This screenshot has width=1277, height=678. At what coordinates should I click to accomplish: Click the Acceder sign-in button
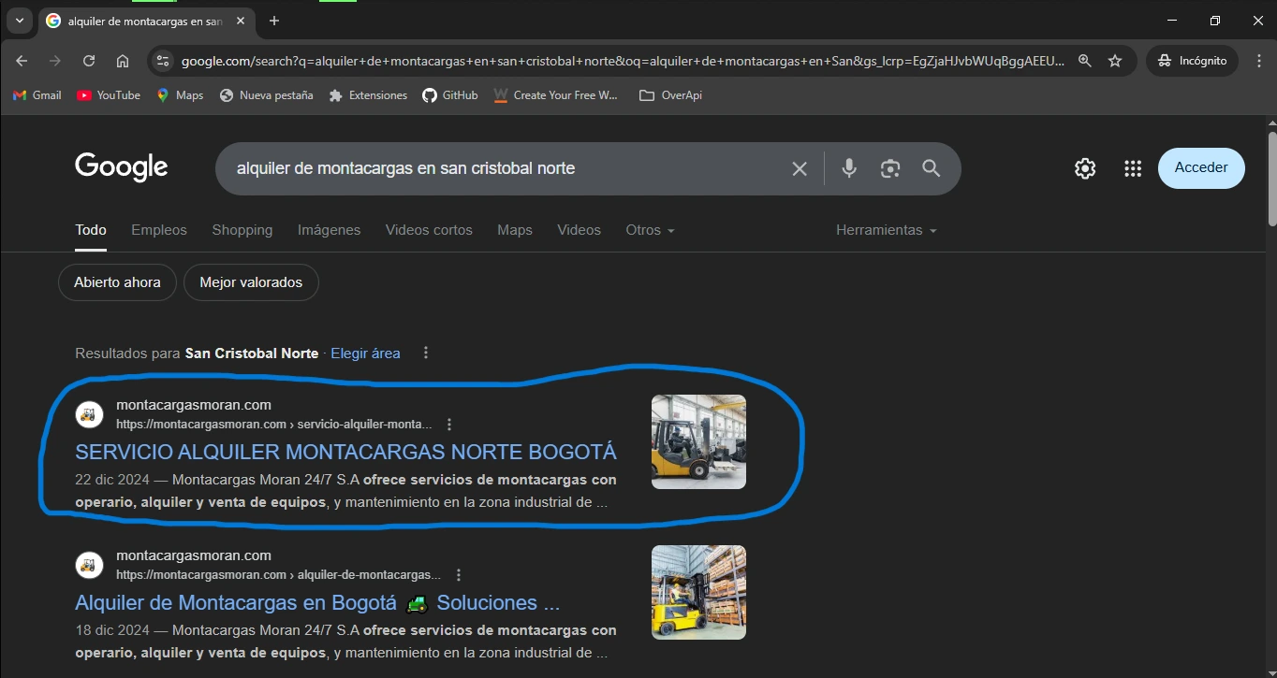pyautogui.click(x=1201, y=168)
